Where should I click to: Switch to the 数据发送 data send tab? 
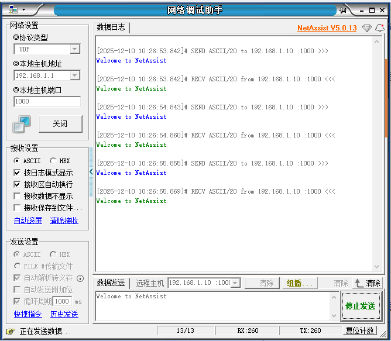[111, 283]
